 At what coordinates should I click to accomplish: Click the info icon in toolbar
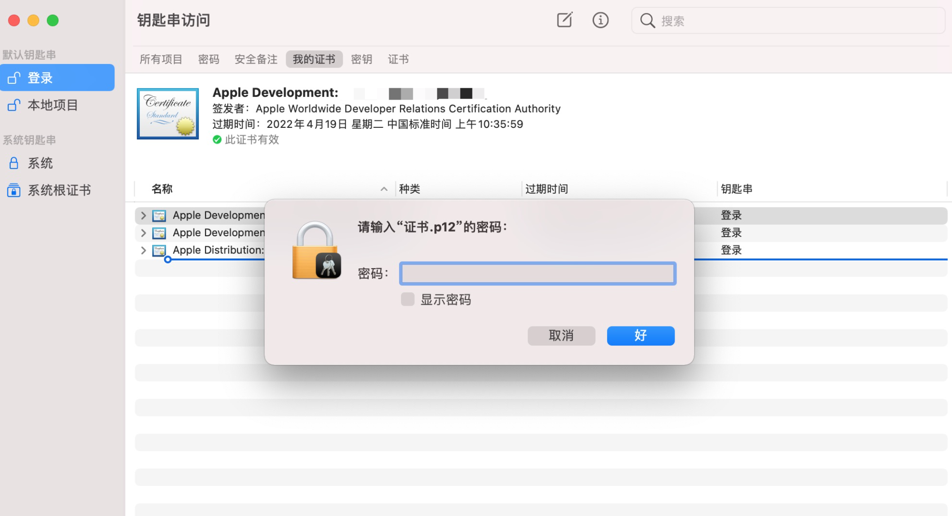(600, 20)
